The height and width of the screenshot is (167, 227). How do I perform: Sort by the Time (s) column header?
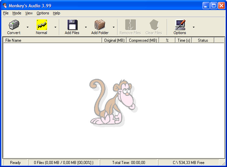tap(184, 40)
